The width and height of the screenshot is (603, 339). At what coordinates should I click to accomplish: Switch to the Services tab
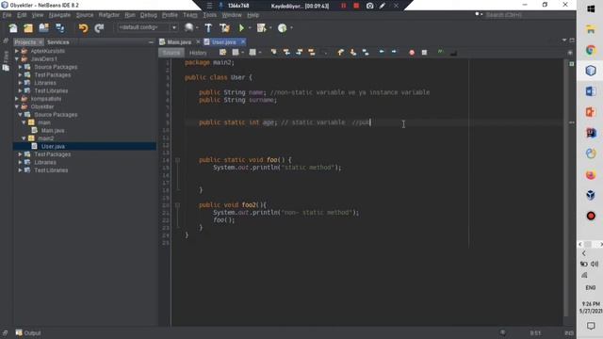(x=58, y=42)
